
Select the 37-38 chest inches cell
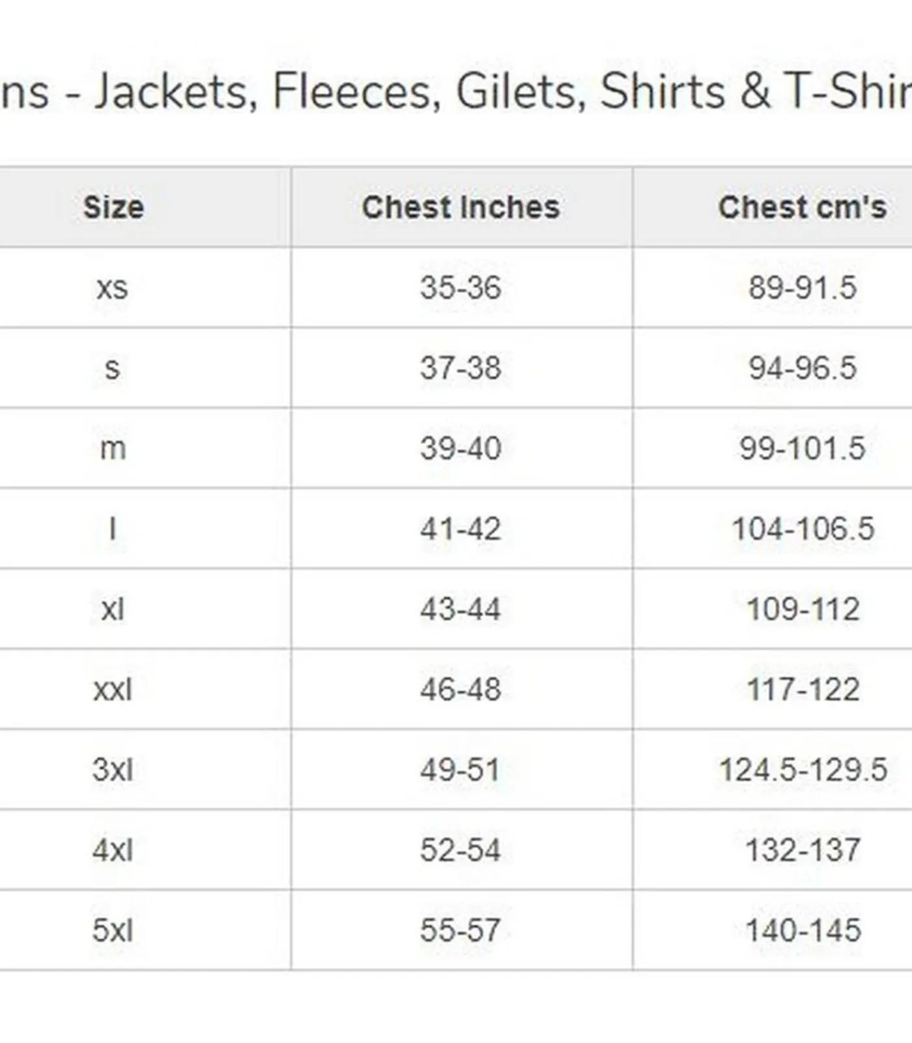461,368
